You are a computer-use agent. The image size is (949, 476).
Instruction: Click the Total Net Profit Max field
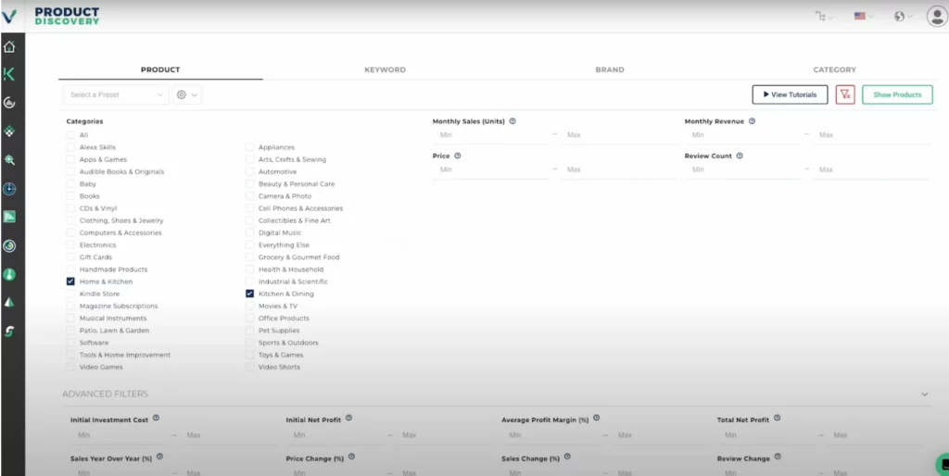[877, 435]
